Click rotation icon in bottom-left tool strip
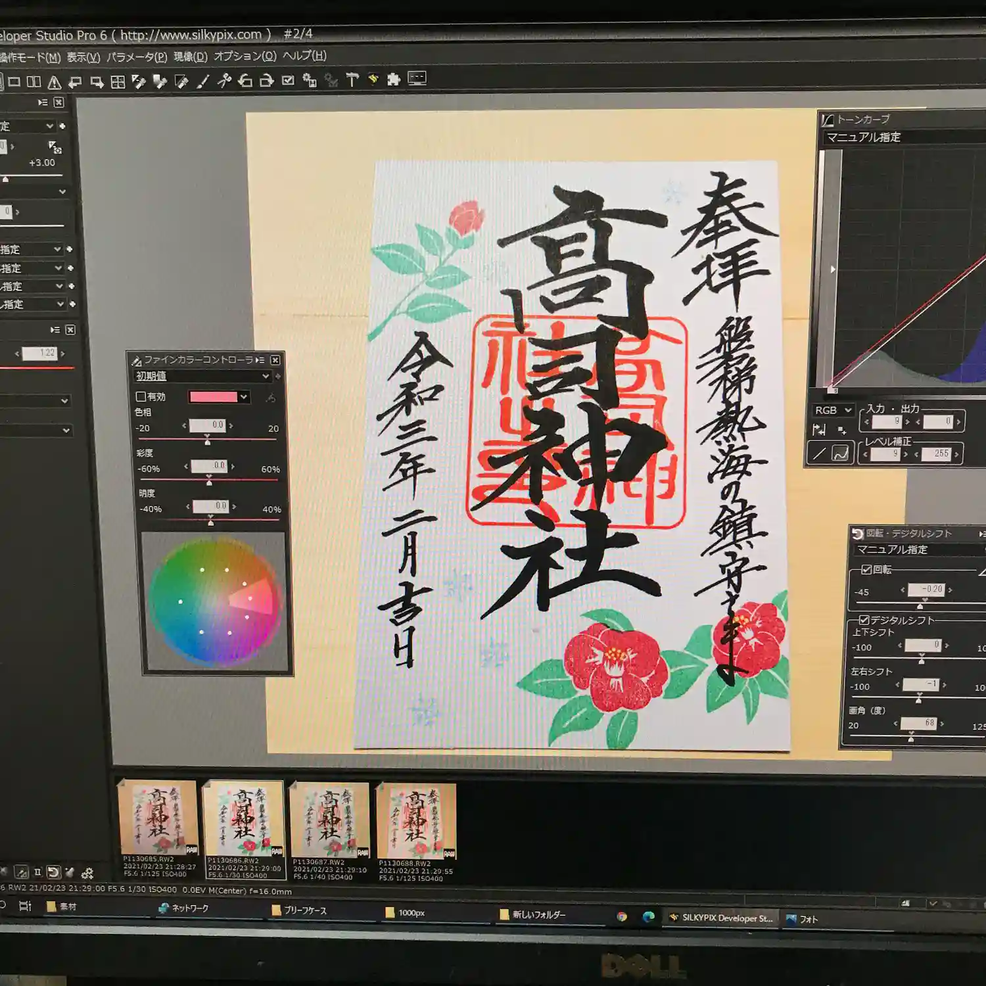Viewport: 986px width, 986px height. tap(54, 872)
